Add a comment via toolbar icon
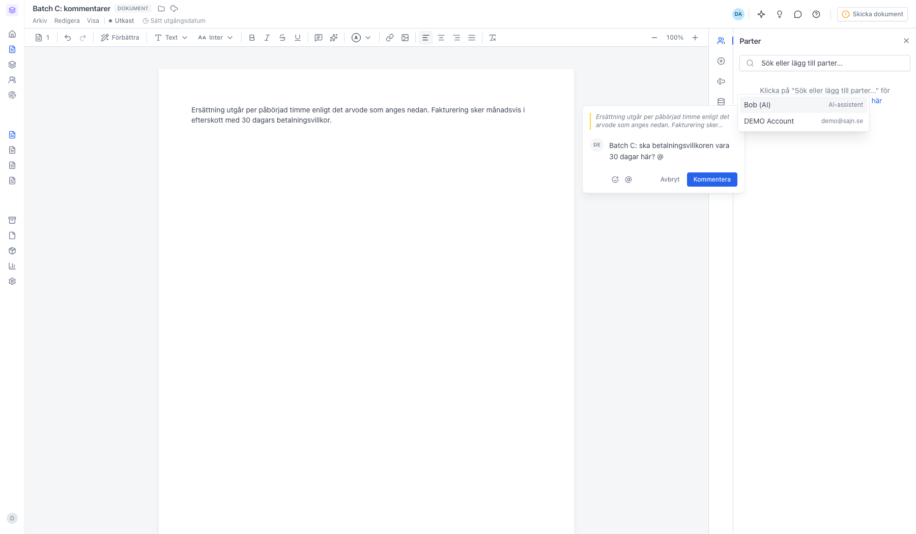Viewport: 916px width, 534px height. point(319,38)
